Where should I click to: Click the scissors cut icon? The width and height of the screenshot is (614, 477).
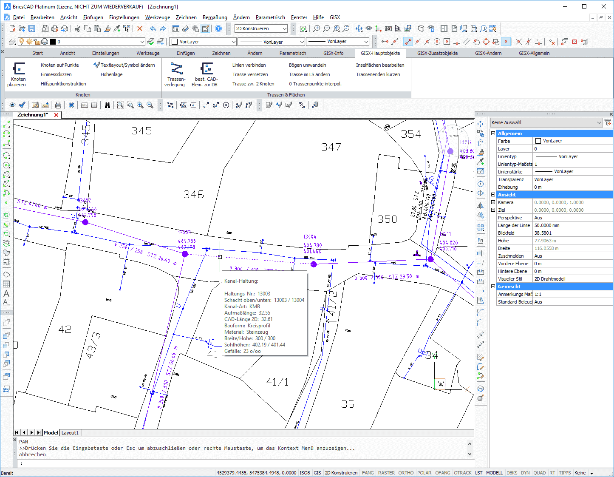(77, 28)
